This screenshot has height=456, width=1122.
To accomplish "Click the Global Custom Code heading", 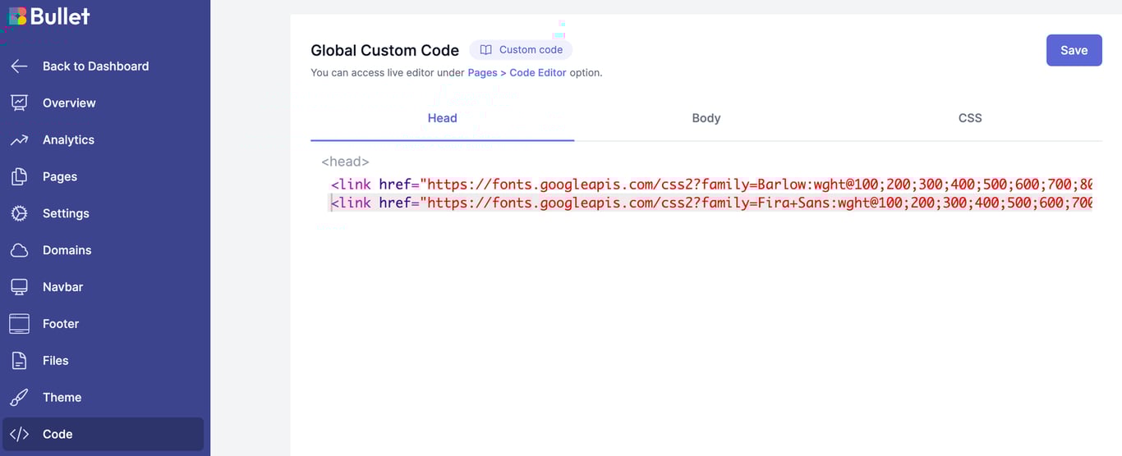I will click(x=384, y=51).
